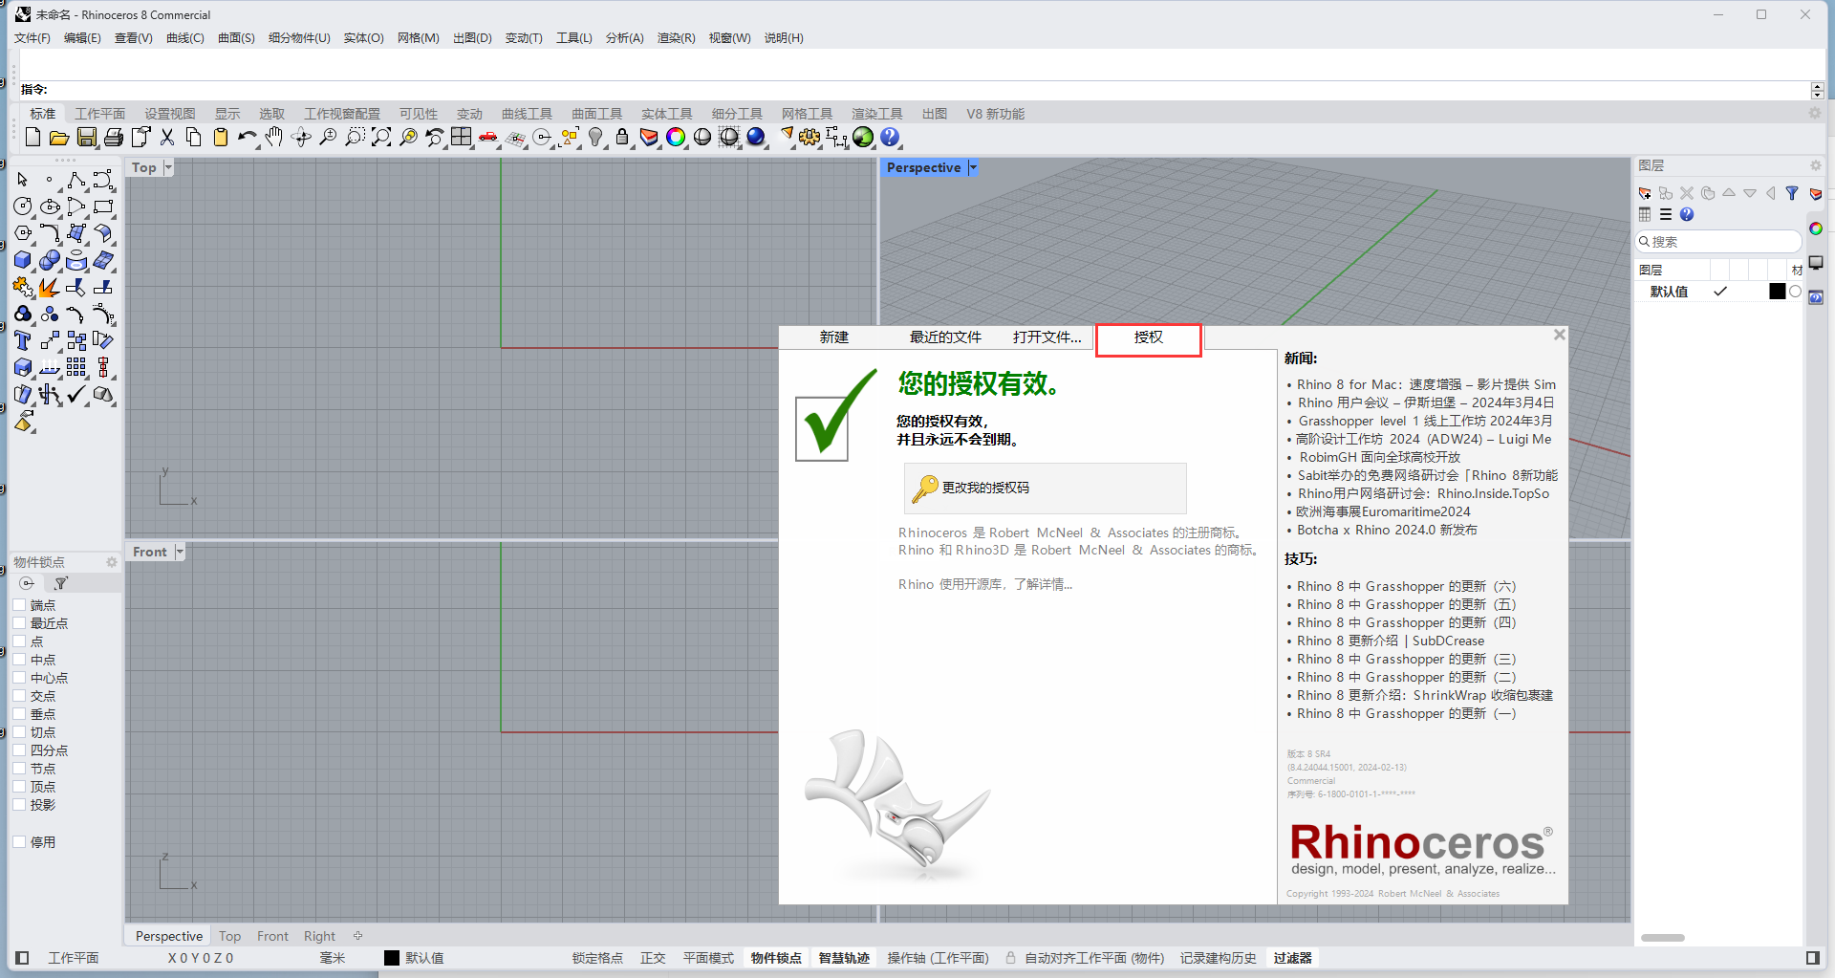Click the Undo arrow icon

[248, 138]
